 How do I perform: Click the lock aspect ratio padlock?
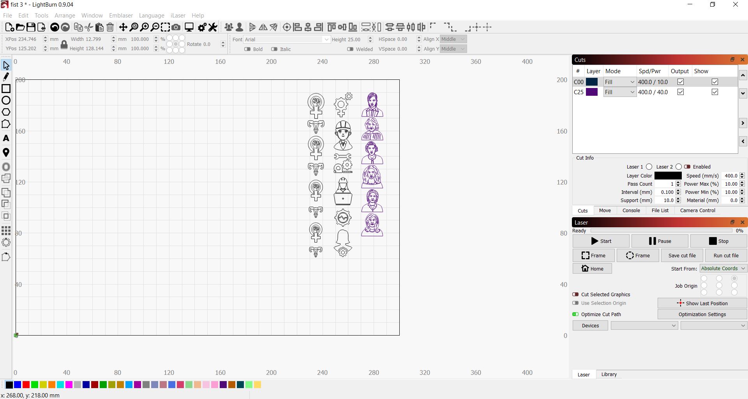click(x=64, y=44)
